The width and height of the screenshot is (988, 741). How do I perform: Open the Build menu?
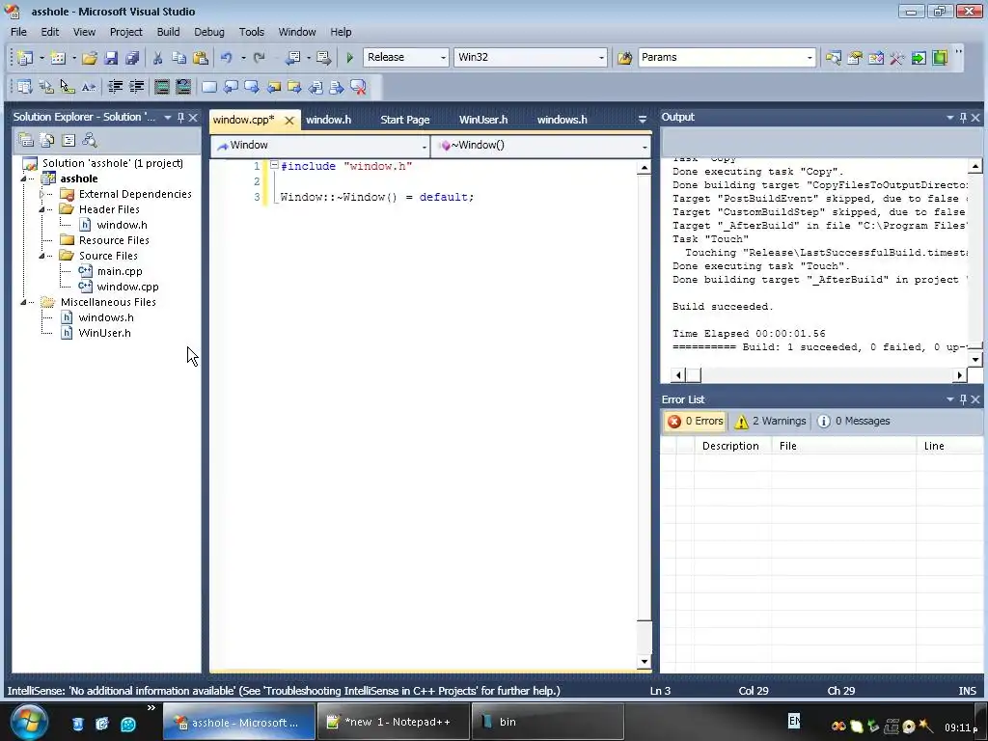(x=168, y=32)
